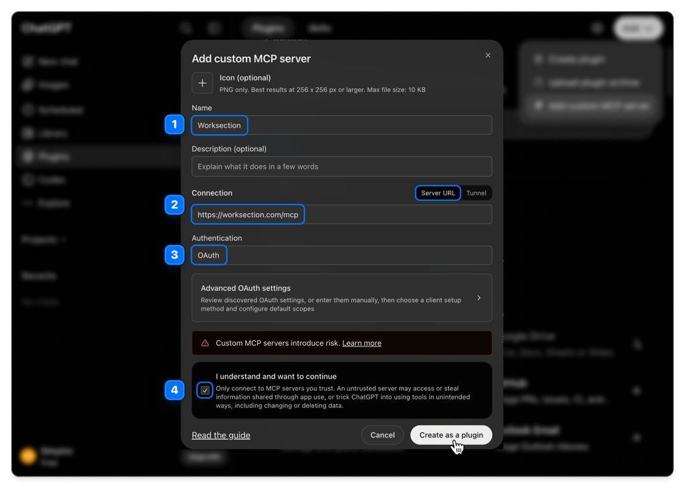Select the Server URL connection option
Viewport: 685px width, 488px height.
tap(438, 193)
